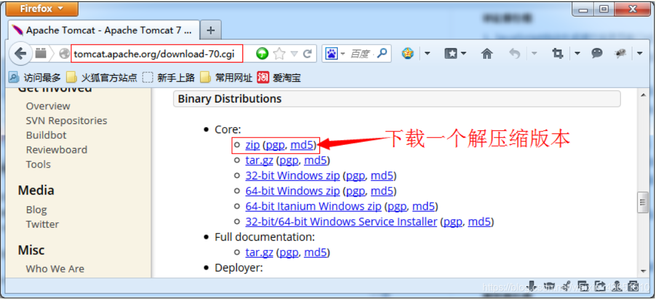Expand the Bookmarks toolbar icon dropdown arrow

click(x=463, y=53)
